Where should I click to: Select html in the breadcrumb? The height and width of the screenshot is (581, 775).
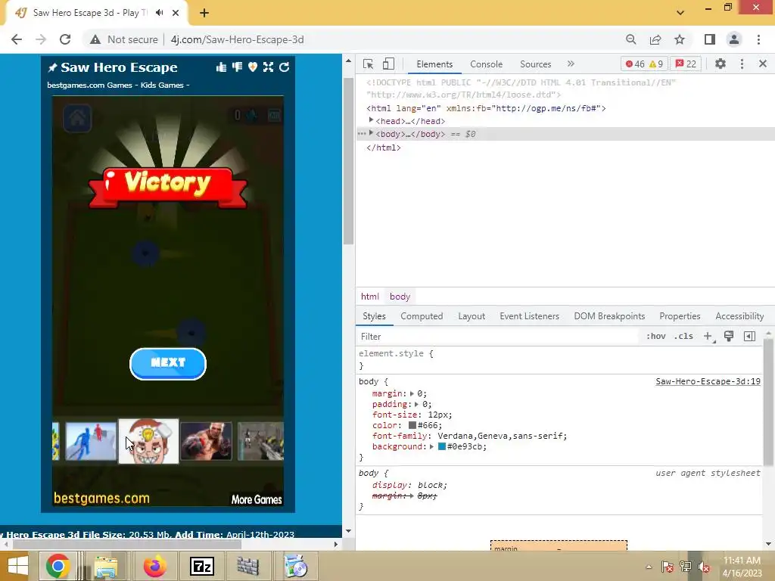[x=369, y=297]
